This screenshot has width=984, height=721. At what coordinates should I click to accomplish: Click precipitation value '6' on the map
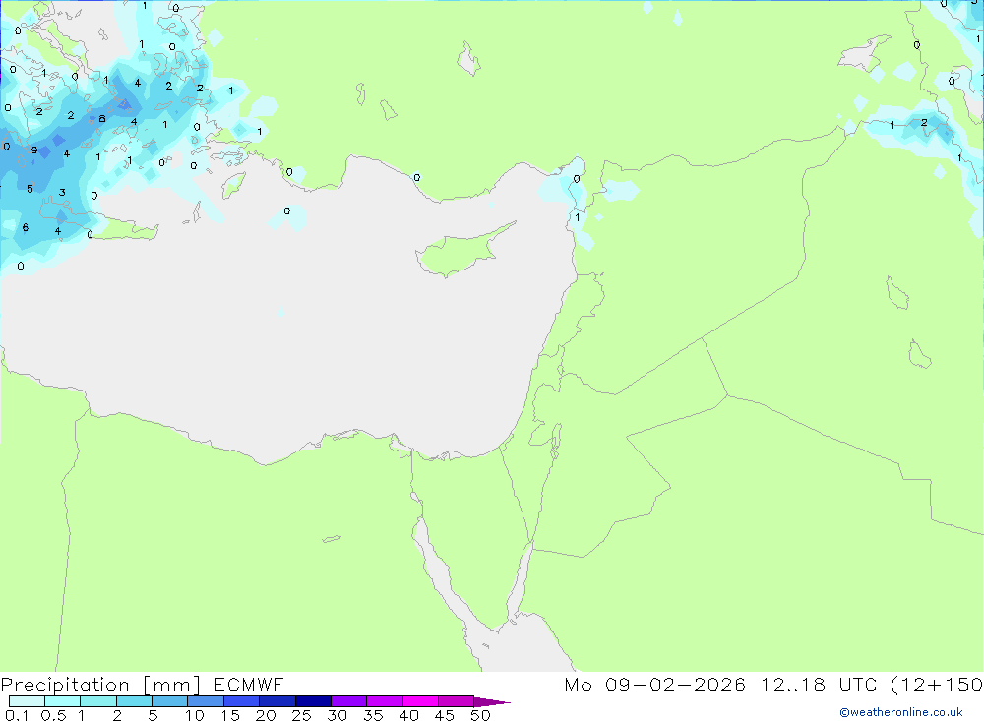[26, 227]
